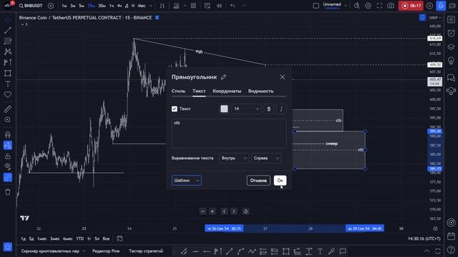Open the font size 14 dropdown
The width and height of the screenshot is (458, 257).
[246, 109]
